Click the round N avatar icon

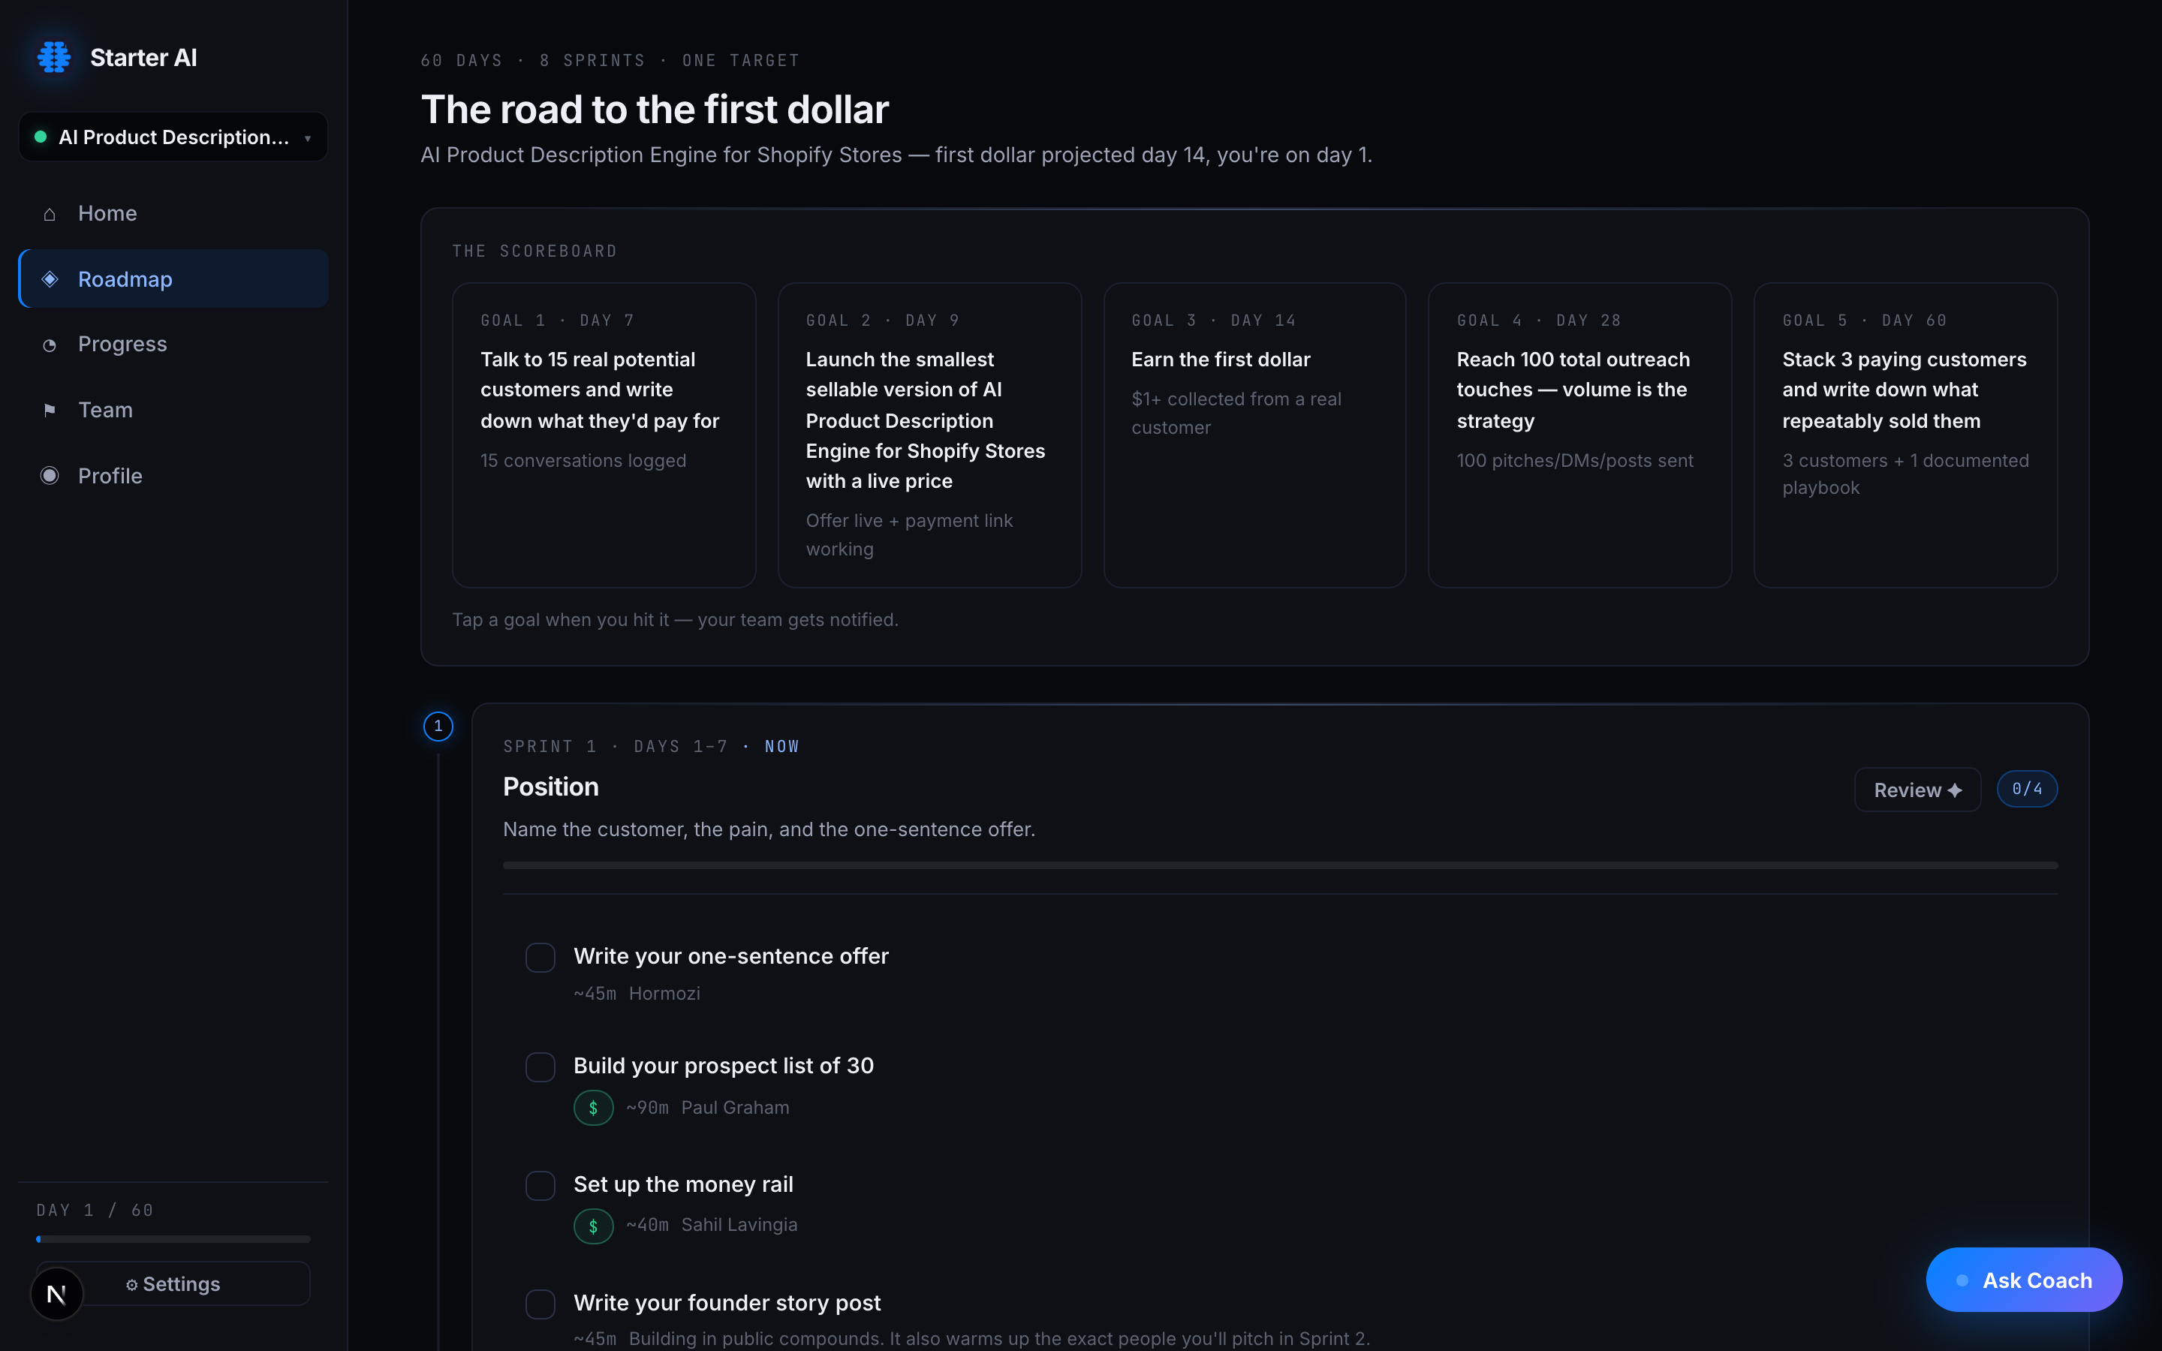(x=56, y=1293)
